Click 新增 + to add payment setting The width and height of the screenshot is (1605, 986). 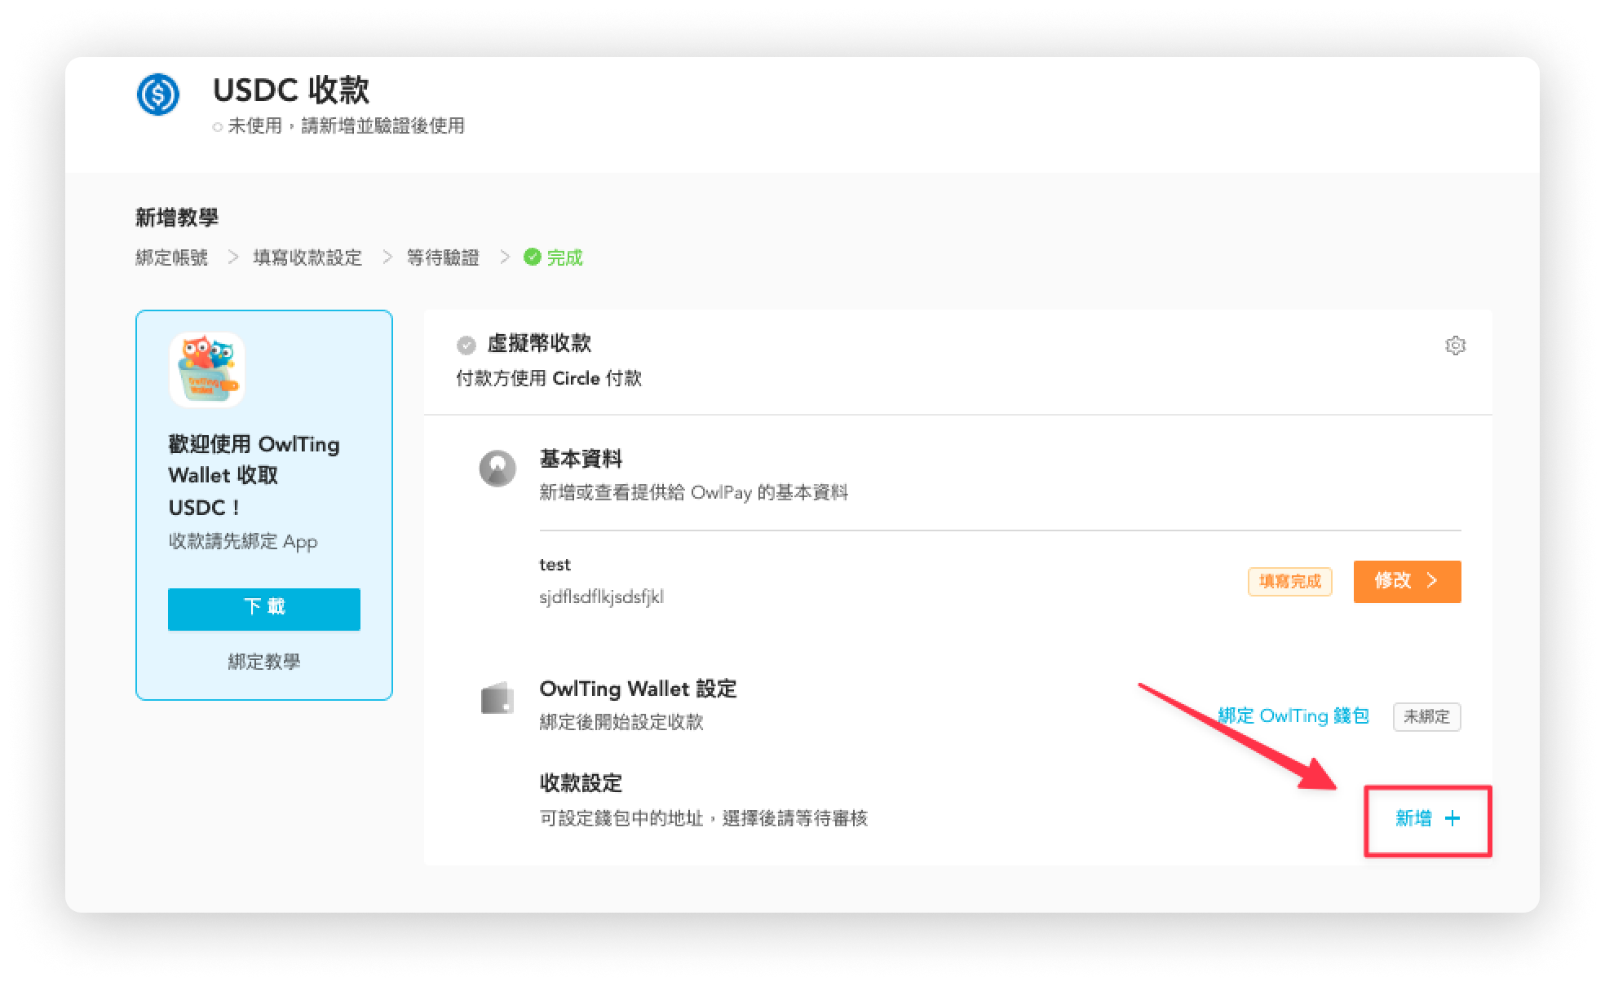pos(1428,819)
